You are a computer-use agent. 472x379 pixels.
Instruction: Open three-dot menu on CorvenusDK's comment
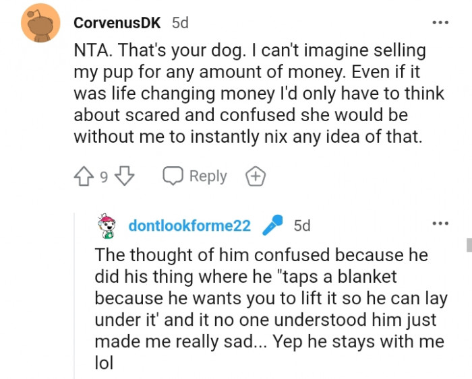(x=440, y=22)
